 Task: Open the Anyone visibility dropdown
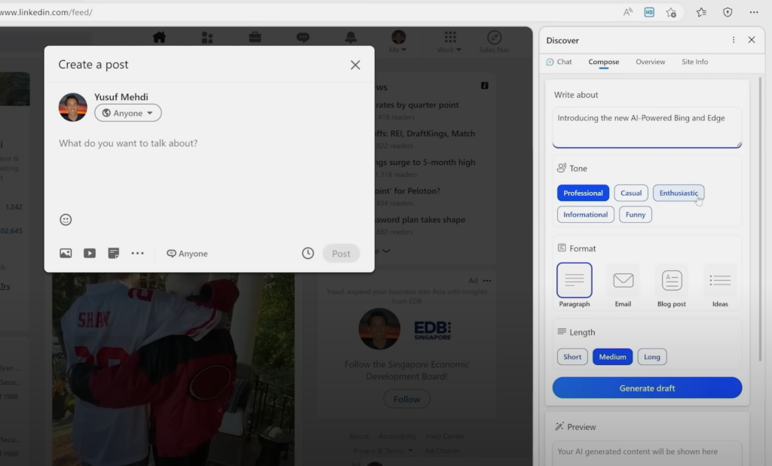(x=128, y=113)
